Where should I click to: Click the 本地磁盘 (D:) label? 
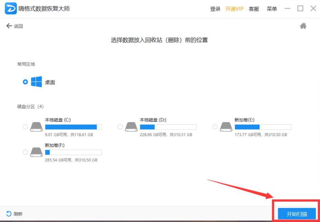153,120
